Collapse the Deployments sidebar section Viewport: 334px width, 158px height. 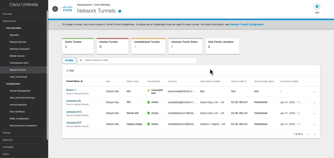coord(44,21)
